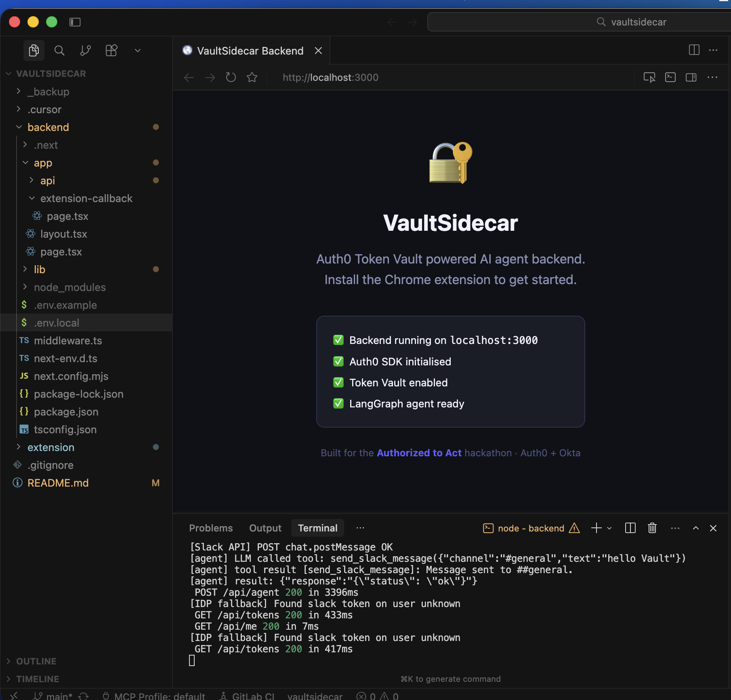Image resolution: width=731 pixels, height=700 pixels.
Task: Open page.tsx under extension-callback
Action: tap(86, 216)
